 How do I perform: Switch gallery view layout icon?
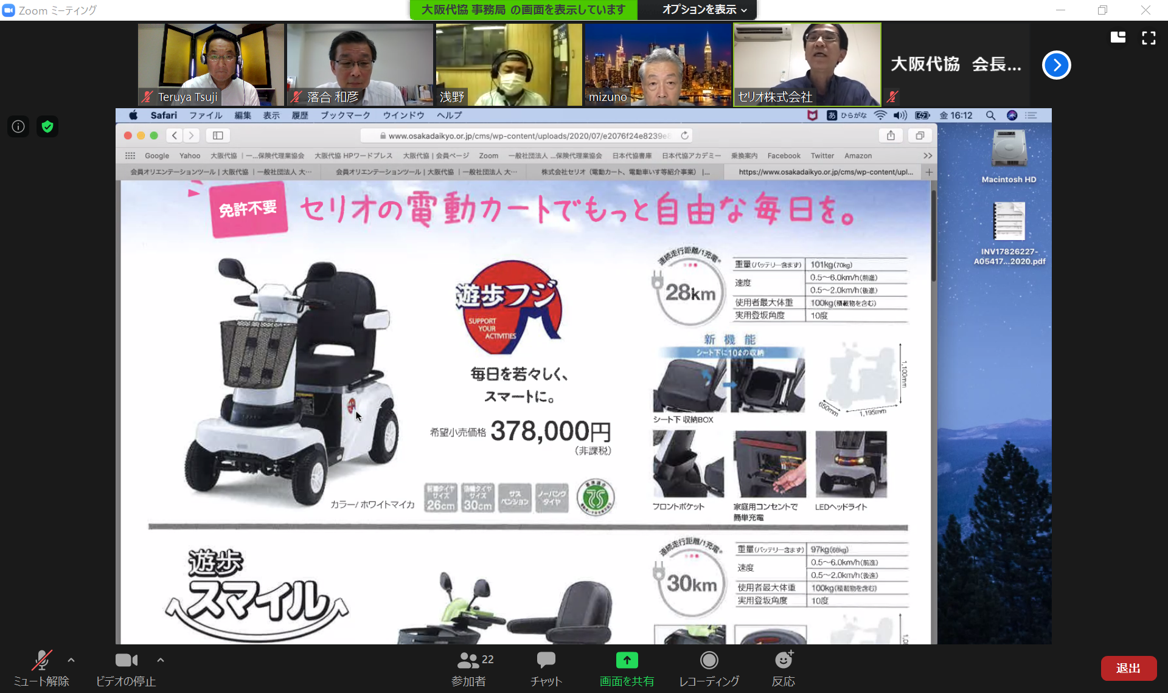pyautogui.click(x=1118, y=37)
